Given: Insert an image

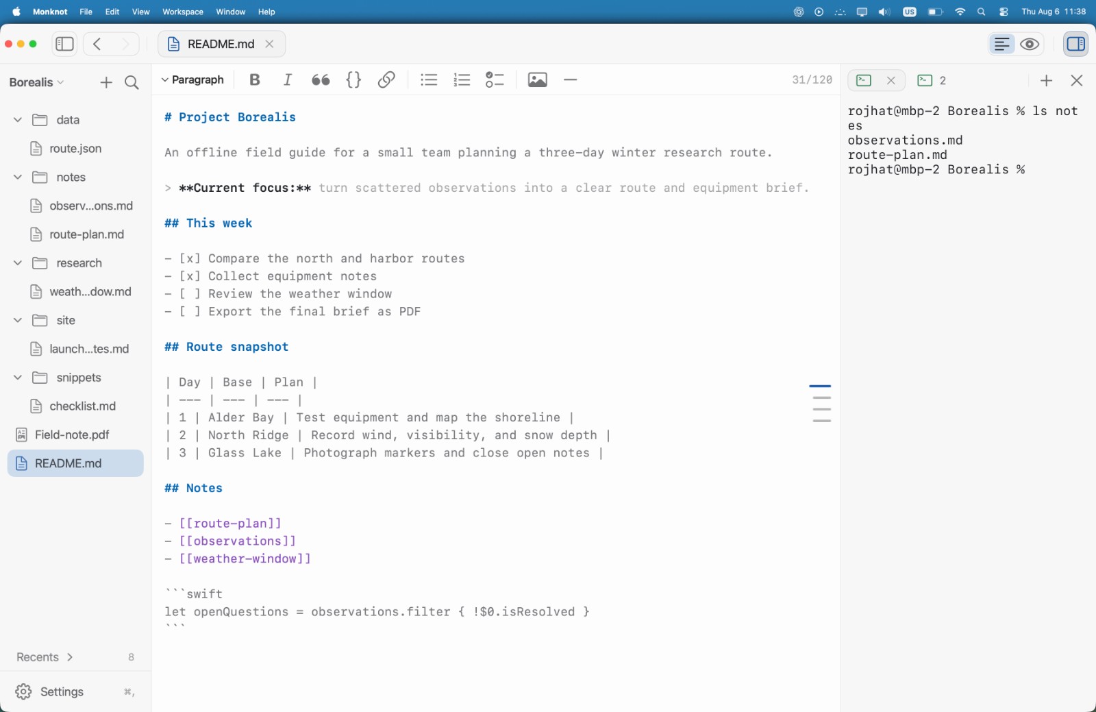Looking at the screenshot, I should click(538, 79).
